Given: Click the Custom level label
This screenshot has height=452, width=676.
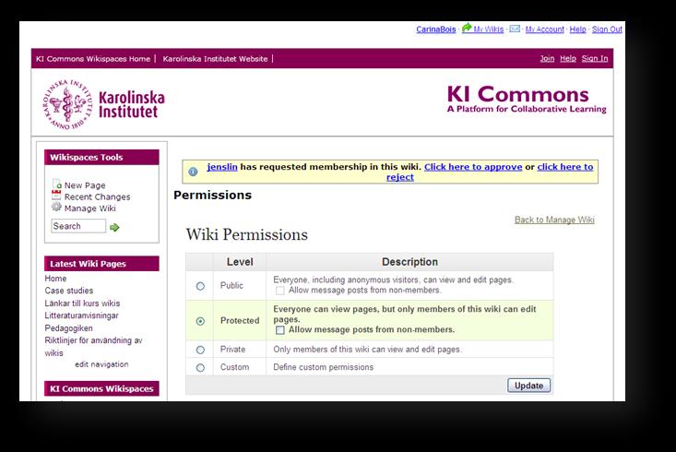Looking at the screenshot, I should click(x=234, y=367).
